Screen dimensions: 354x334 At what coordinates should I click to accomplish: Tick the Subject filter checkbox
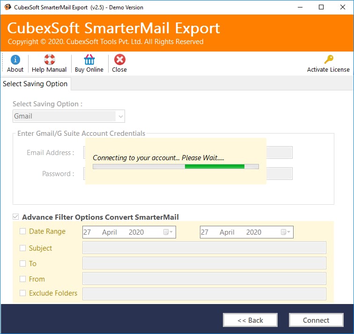point(22,248)
